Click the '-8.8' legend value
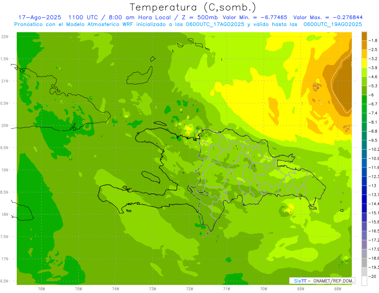This screenshot has height=293, width=379. point(373,131)
